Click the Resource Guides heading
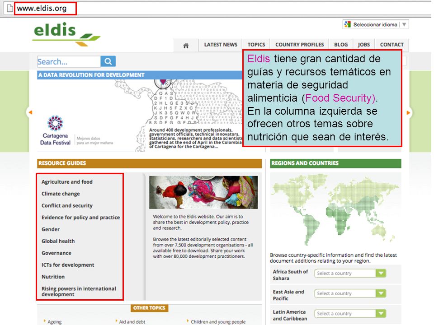434x325 pixels. (62, 163)
